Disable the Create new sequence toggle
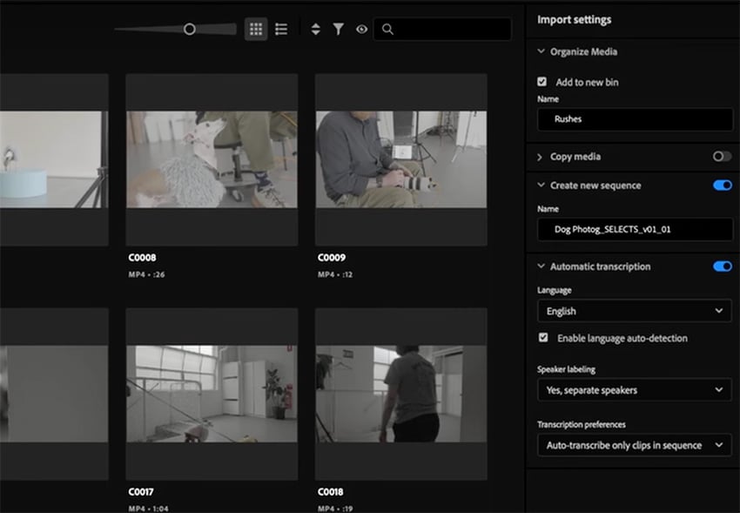740x513 pixels. pyautogui.click(x=723, y=186)
